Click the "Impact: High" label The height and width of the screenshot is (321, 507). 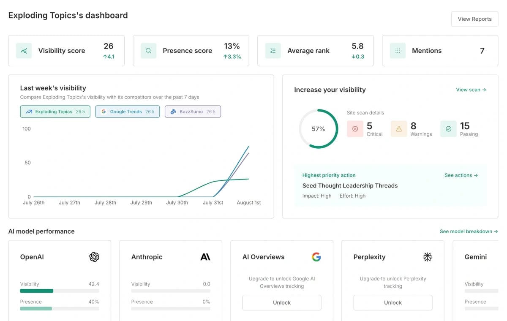tap(317, 196)
